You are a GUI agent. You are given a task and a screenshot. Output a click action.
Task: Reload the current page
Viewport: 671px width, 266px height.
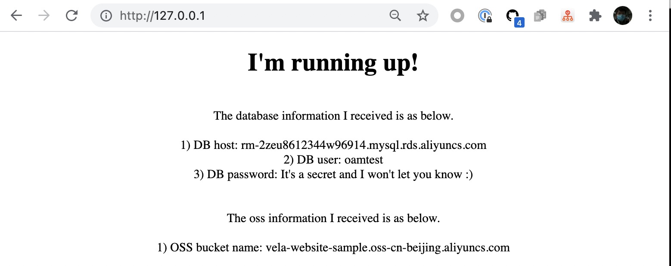(71, 16)
